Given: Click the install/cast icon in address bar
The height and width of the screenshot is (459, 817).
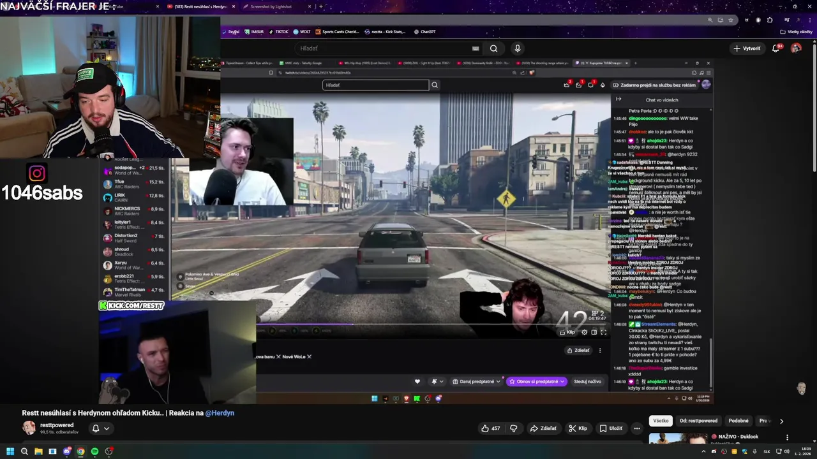Looking at the screenshot, I should point(721,20).
